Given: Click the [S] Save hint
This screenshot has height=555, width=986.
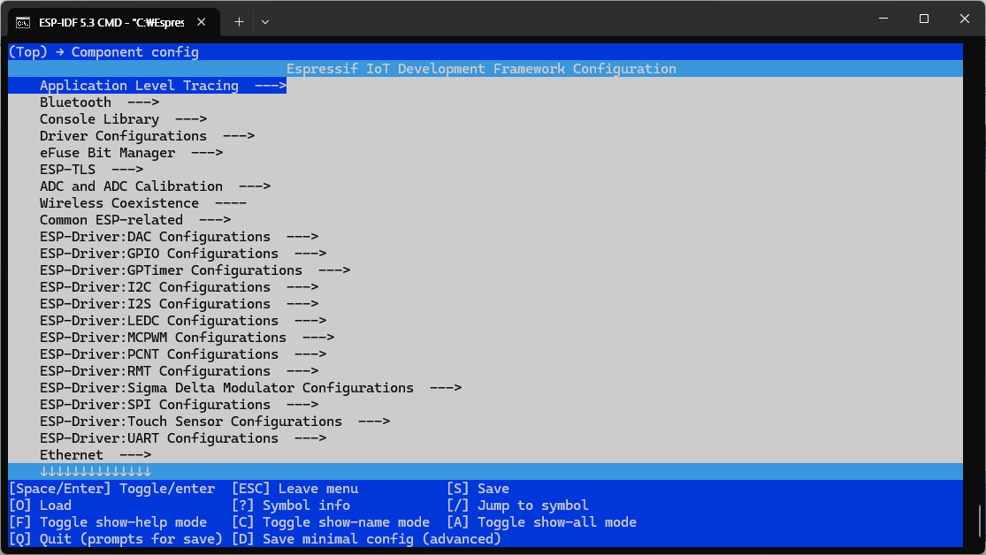Looking at the screenshot, I should click(478, 489).
